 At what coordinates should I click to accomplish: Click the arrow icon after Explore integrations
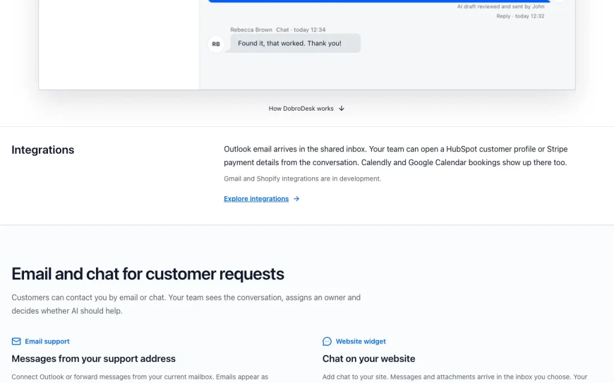(x=296, y=199)
